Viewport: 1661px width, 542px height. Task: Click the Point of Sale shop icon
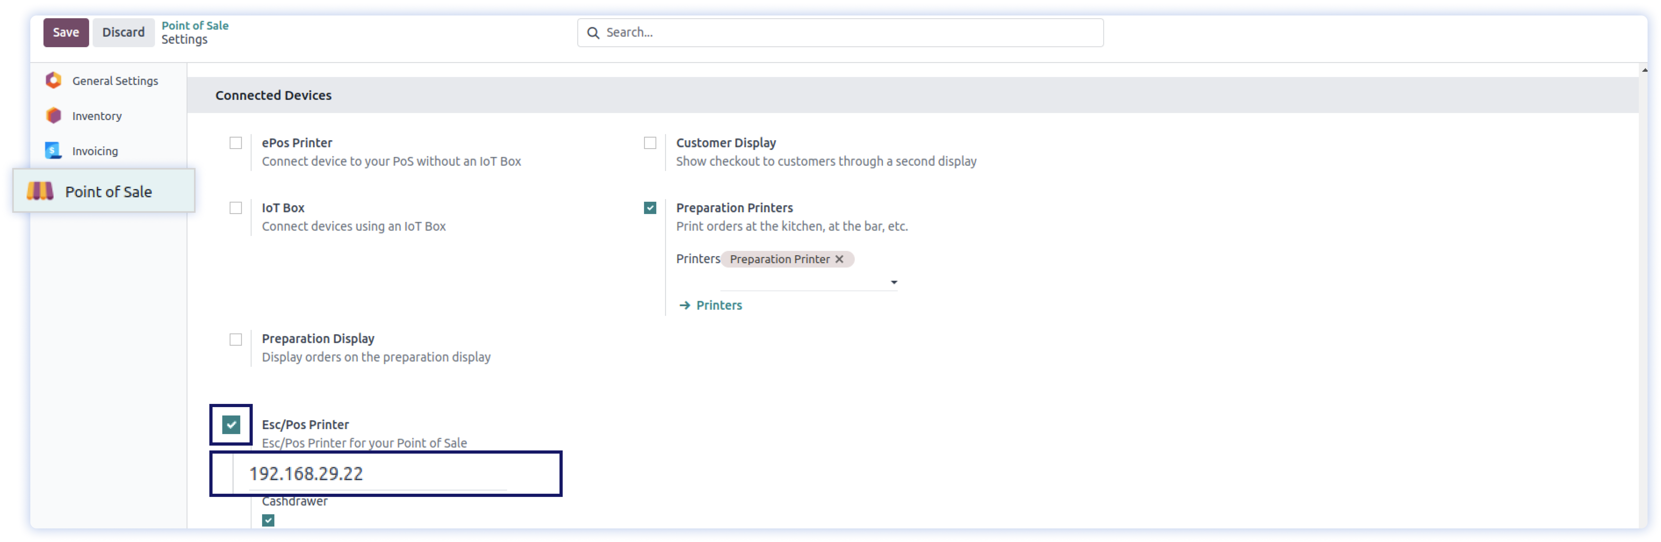tap(40, 191)
